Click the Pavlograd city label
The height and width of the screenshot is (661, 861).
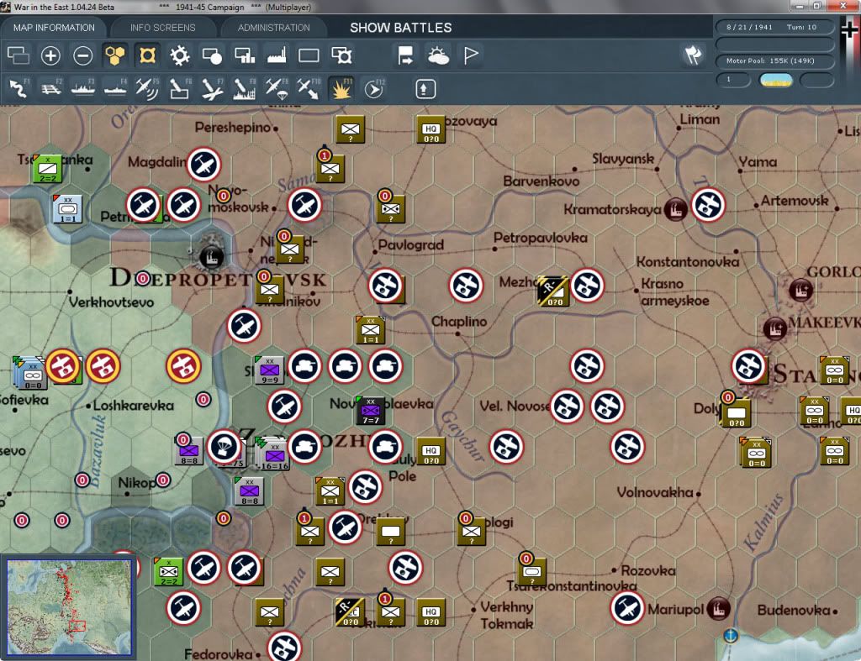tap(410, 244)
